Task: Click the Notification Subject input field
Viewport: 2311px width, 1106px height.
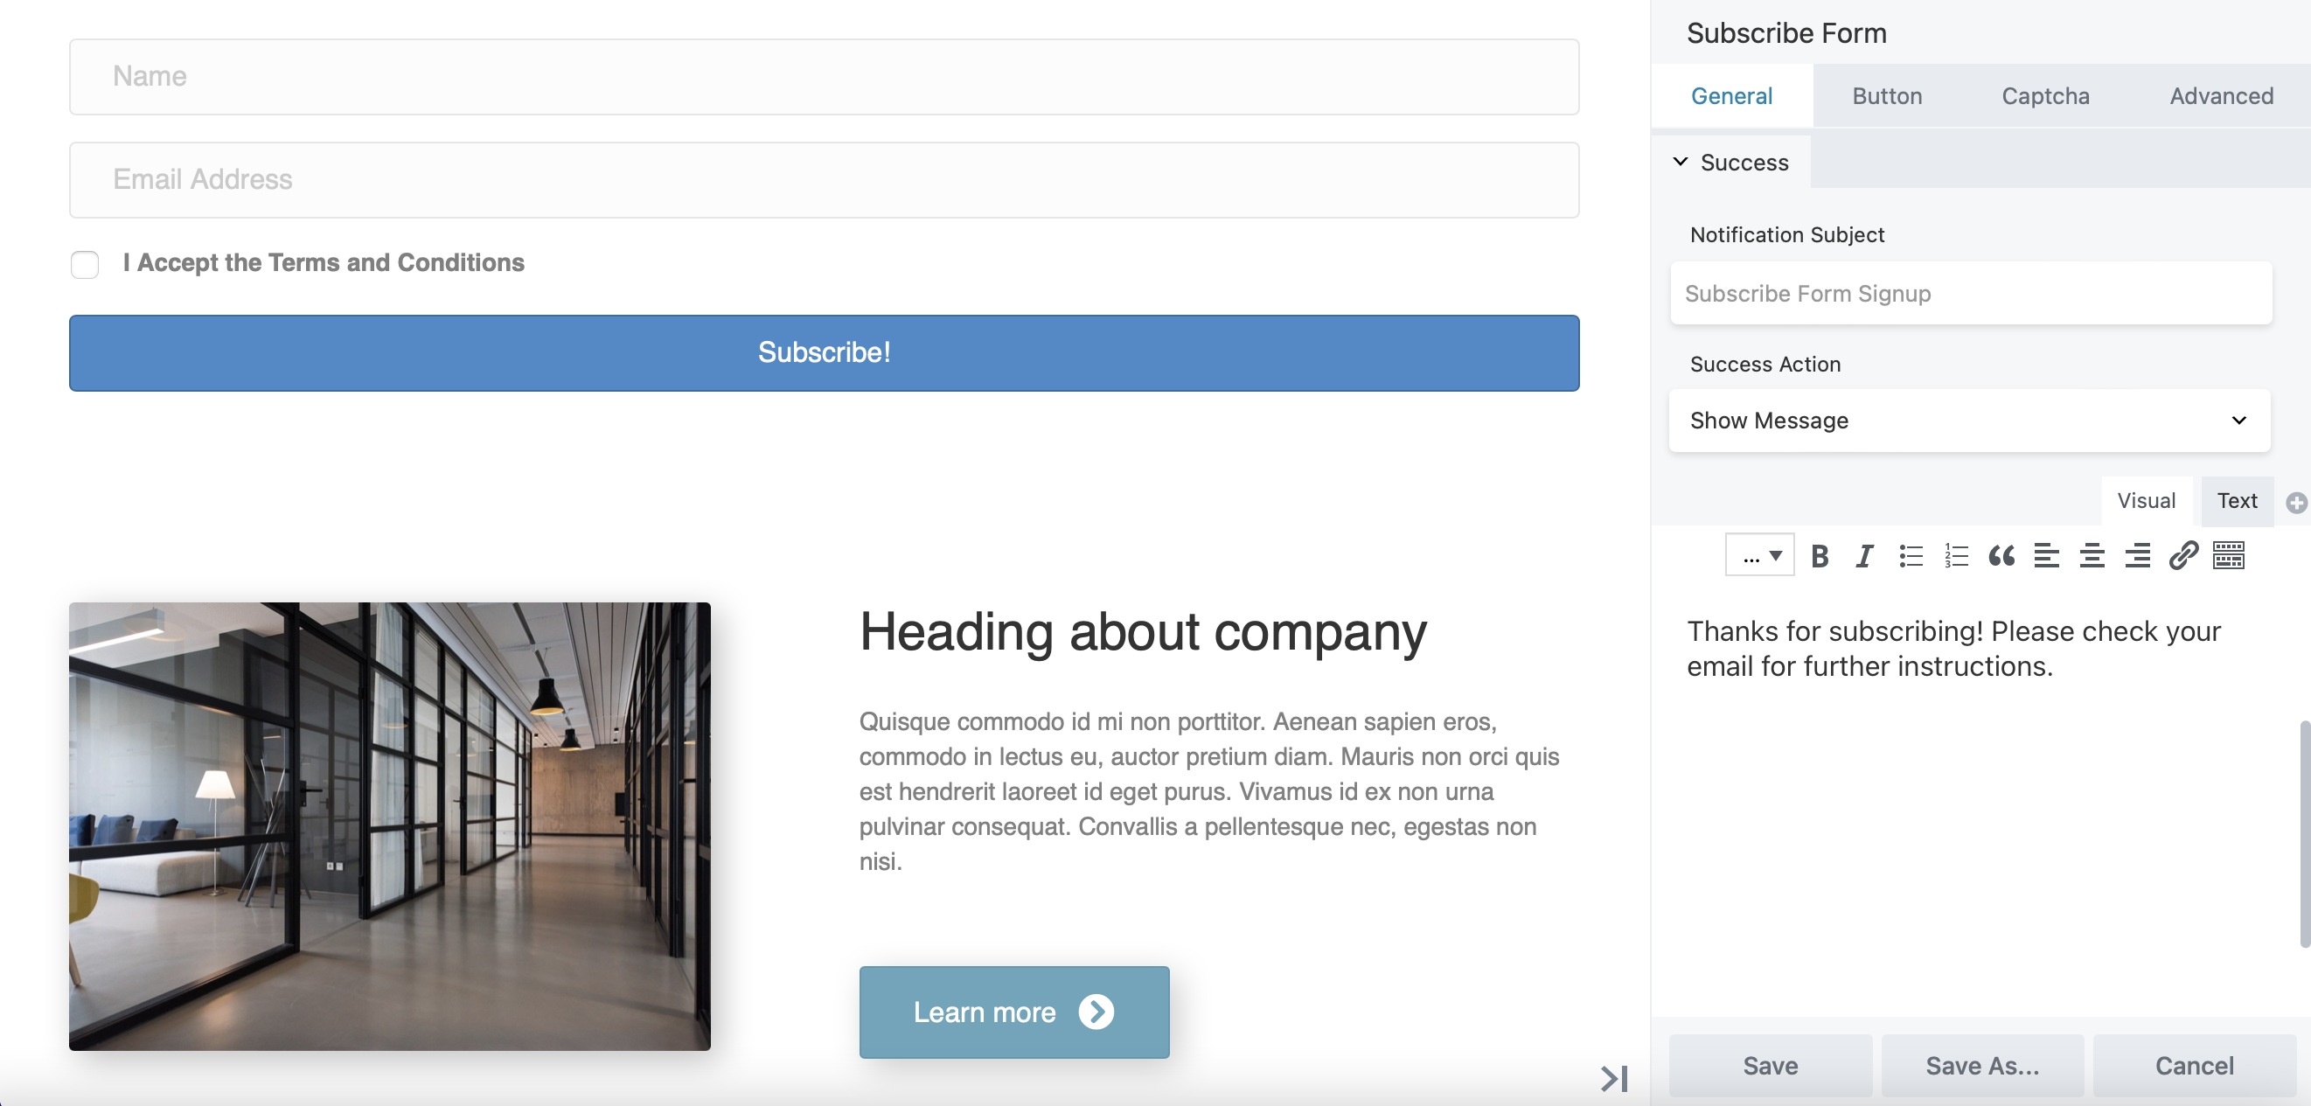Action: coord(1969,293)
